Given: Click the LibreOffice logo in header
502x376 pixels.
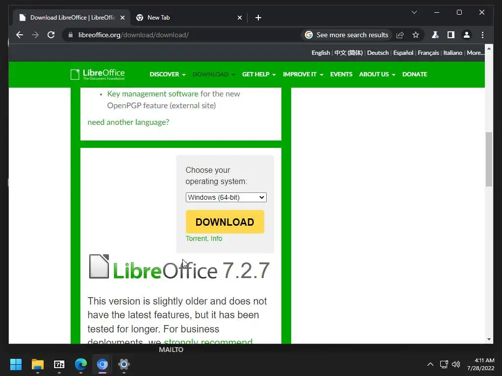Looking at the screenshot, I should [98, 74].
